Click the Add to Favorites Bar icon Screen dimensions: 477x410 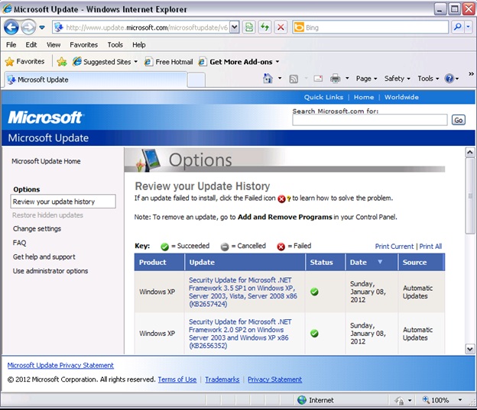[62, 62]
